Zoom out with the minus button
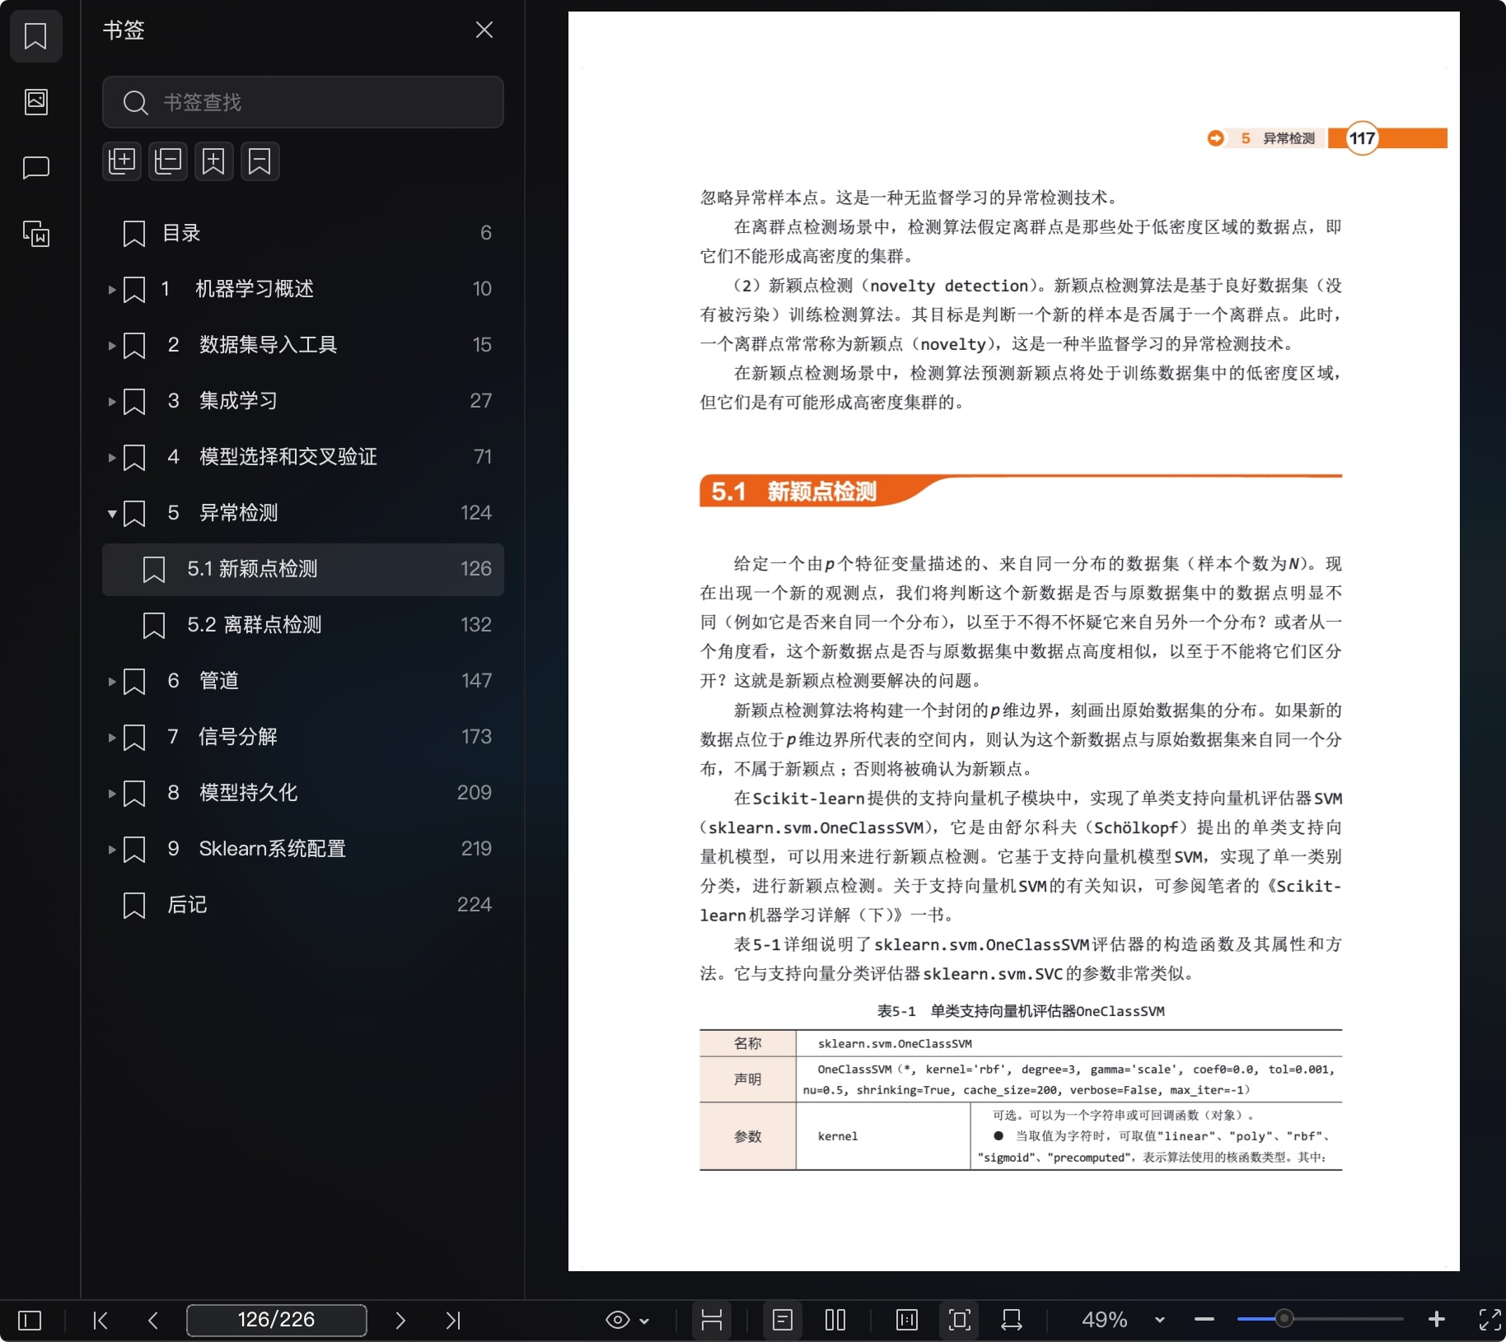The height and width of the screenshot is (1342, 1506). [x=1204, y=1320]
